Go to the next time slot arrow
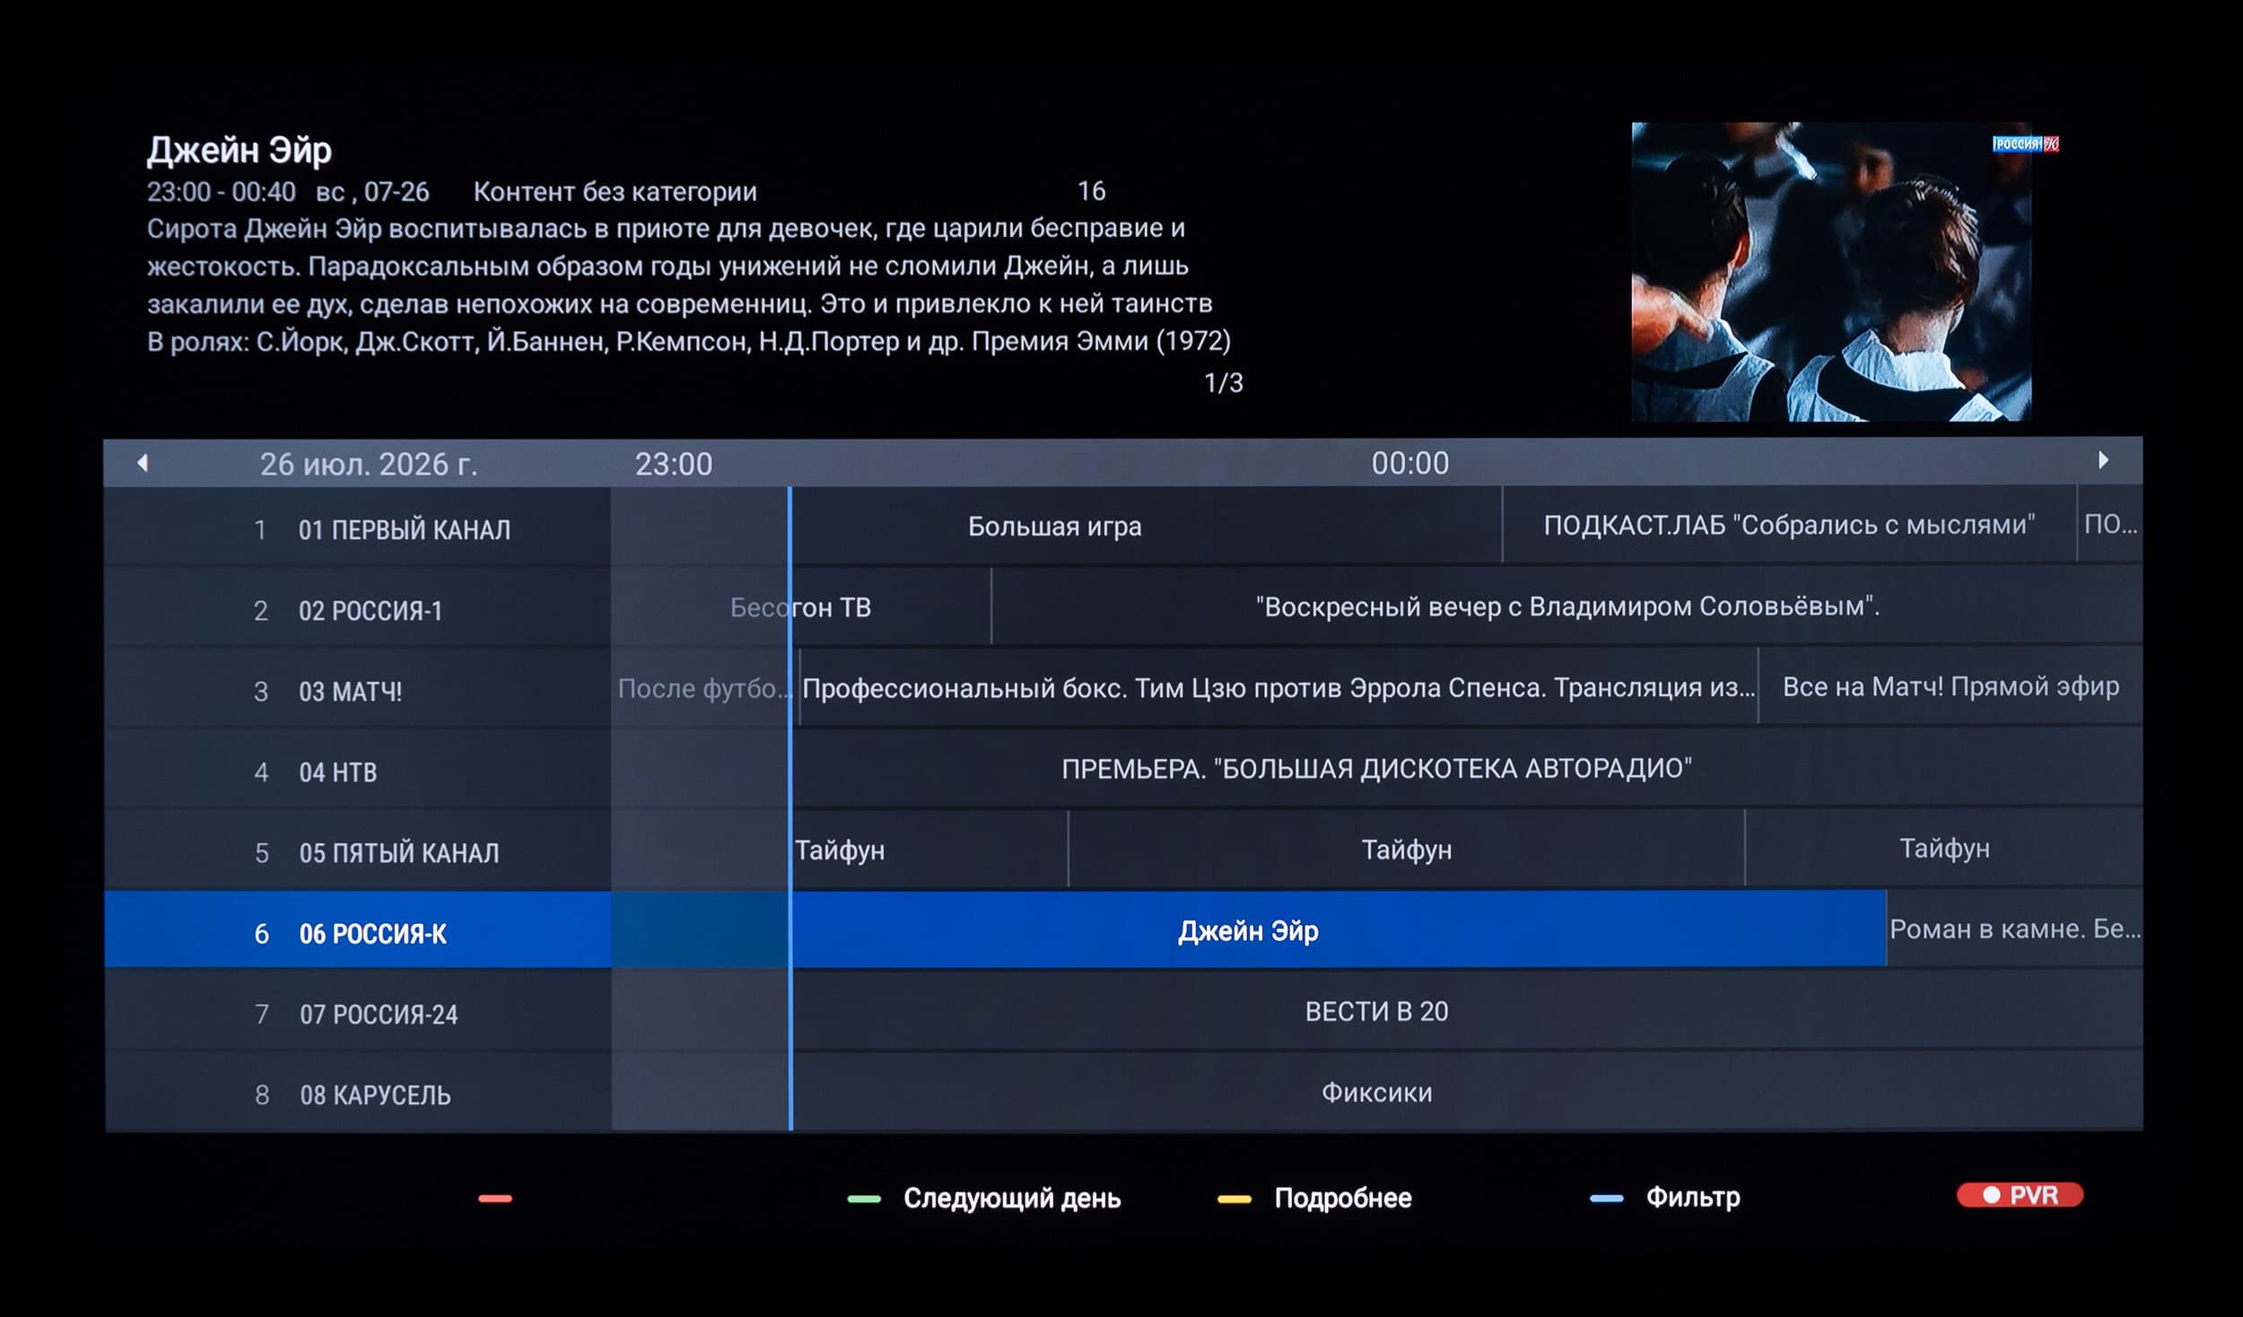 [x=2104, y=460]
